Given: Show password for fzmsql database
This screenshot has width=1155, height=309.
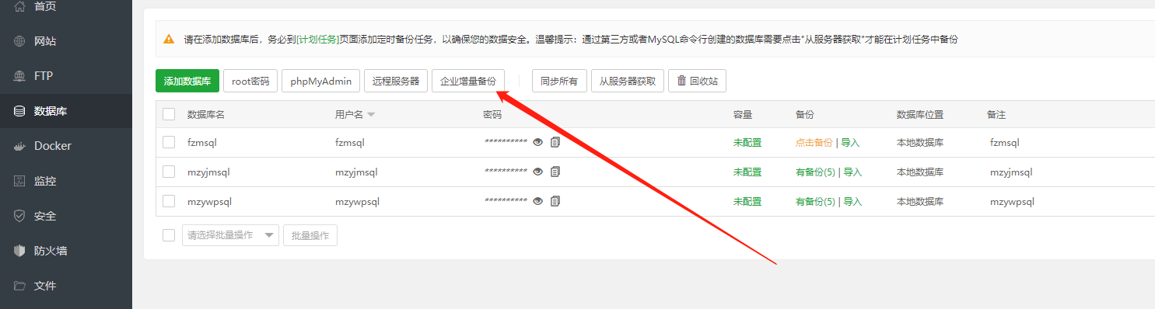Looking at the screenshot, I should pos(537,142).
